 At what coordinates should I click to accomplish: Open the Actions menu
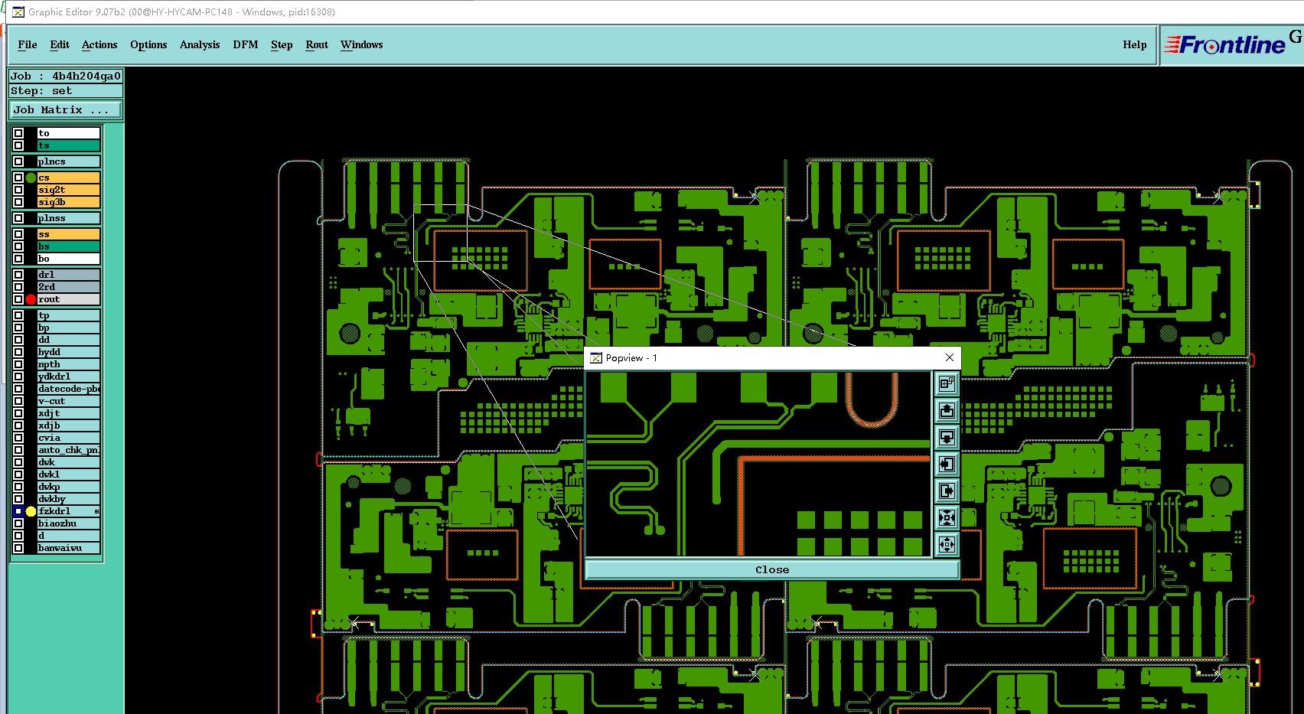click(x=99, y=44)
